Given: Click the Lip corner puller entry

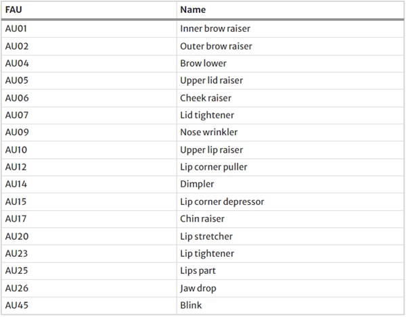Looking at the screenshot, I should point(214,167).
